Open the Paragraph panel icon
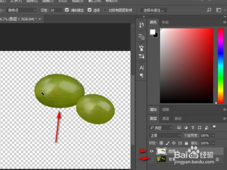This screenshot has height=170, width=227. (141, 76)
